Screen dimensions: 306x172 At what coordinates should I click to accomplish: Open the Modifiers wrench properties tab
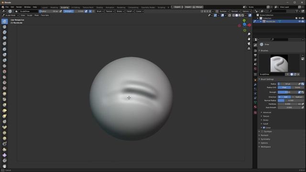tap(255, 85)
